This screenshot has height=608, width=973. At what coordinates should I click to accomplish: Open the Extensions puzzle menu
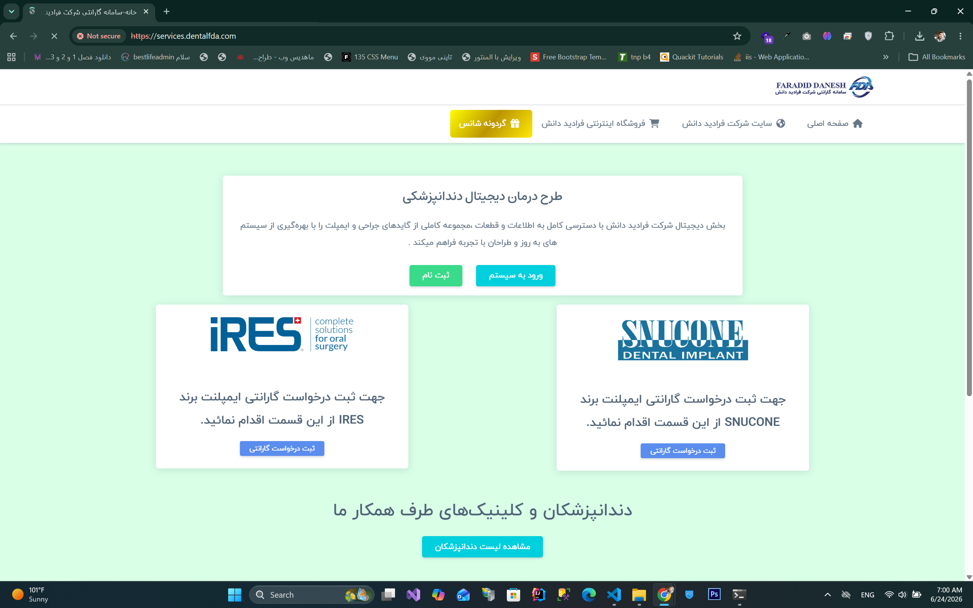pyautogui.click(x=889, y=36)
